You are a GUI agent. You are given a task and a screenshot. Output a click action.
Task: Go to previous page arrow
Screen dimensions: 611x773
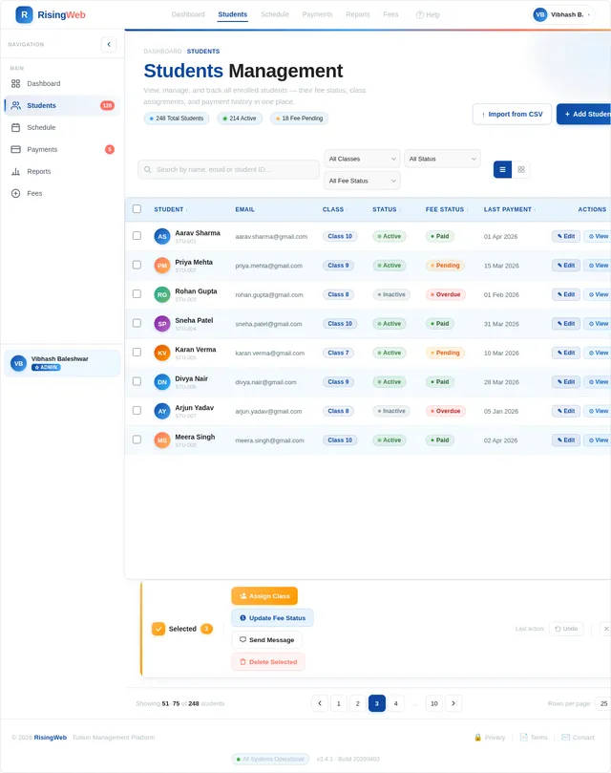[x=320, y=703]
